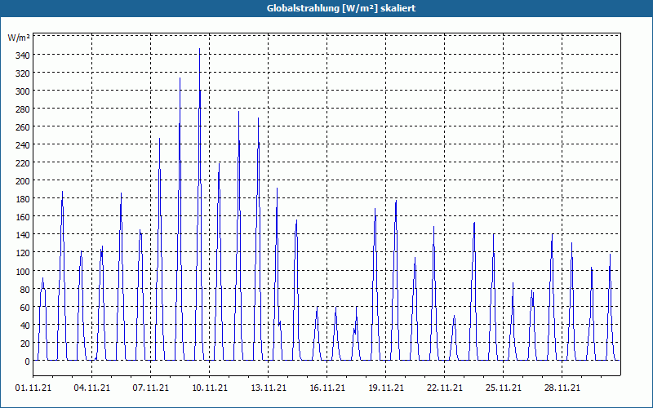Click the date label '13.11.21'
Viewport: 653px width, 408px height.
coord(269,388)
